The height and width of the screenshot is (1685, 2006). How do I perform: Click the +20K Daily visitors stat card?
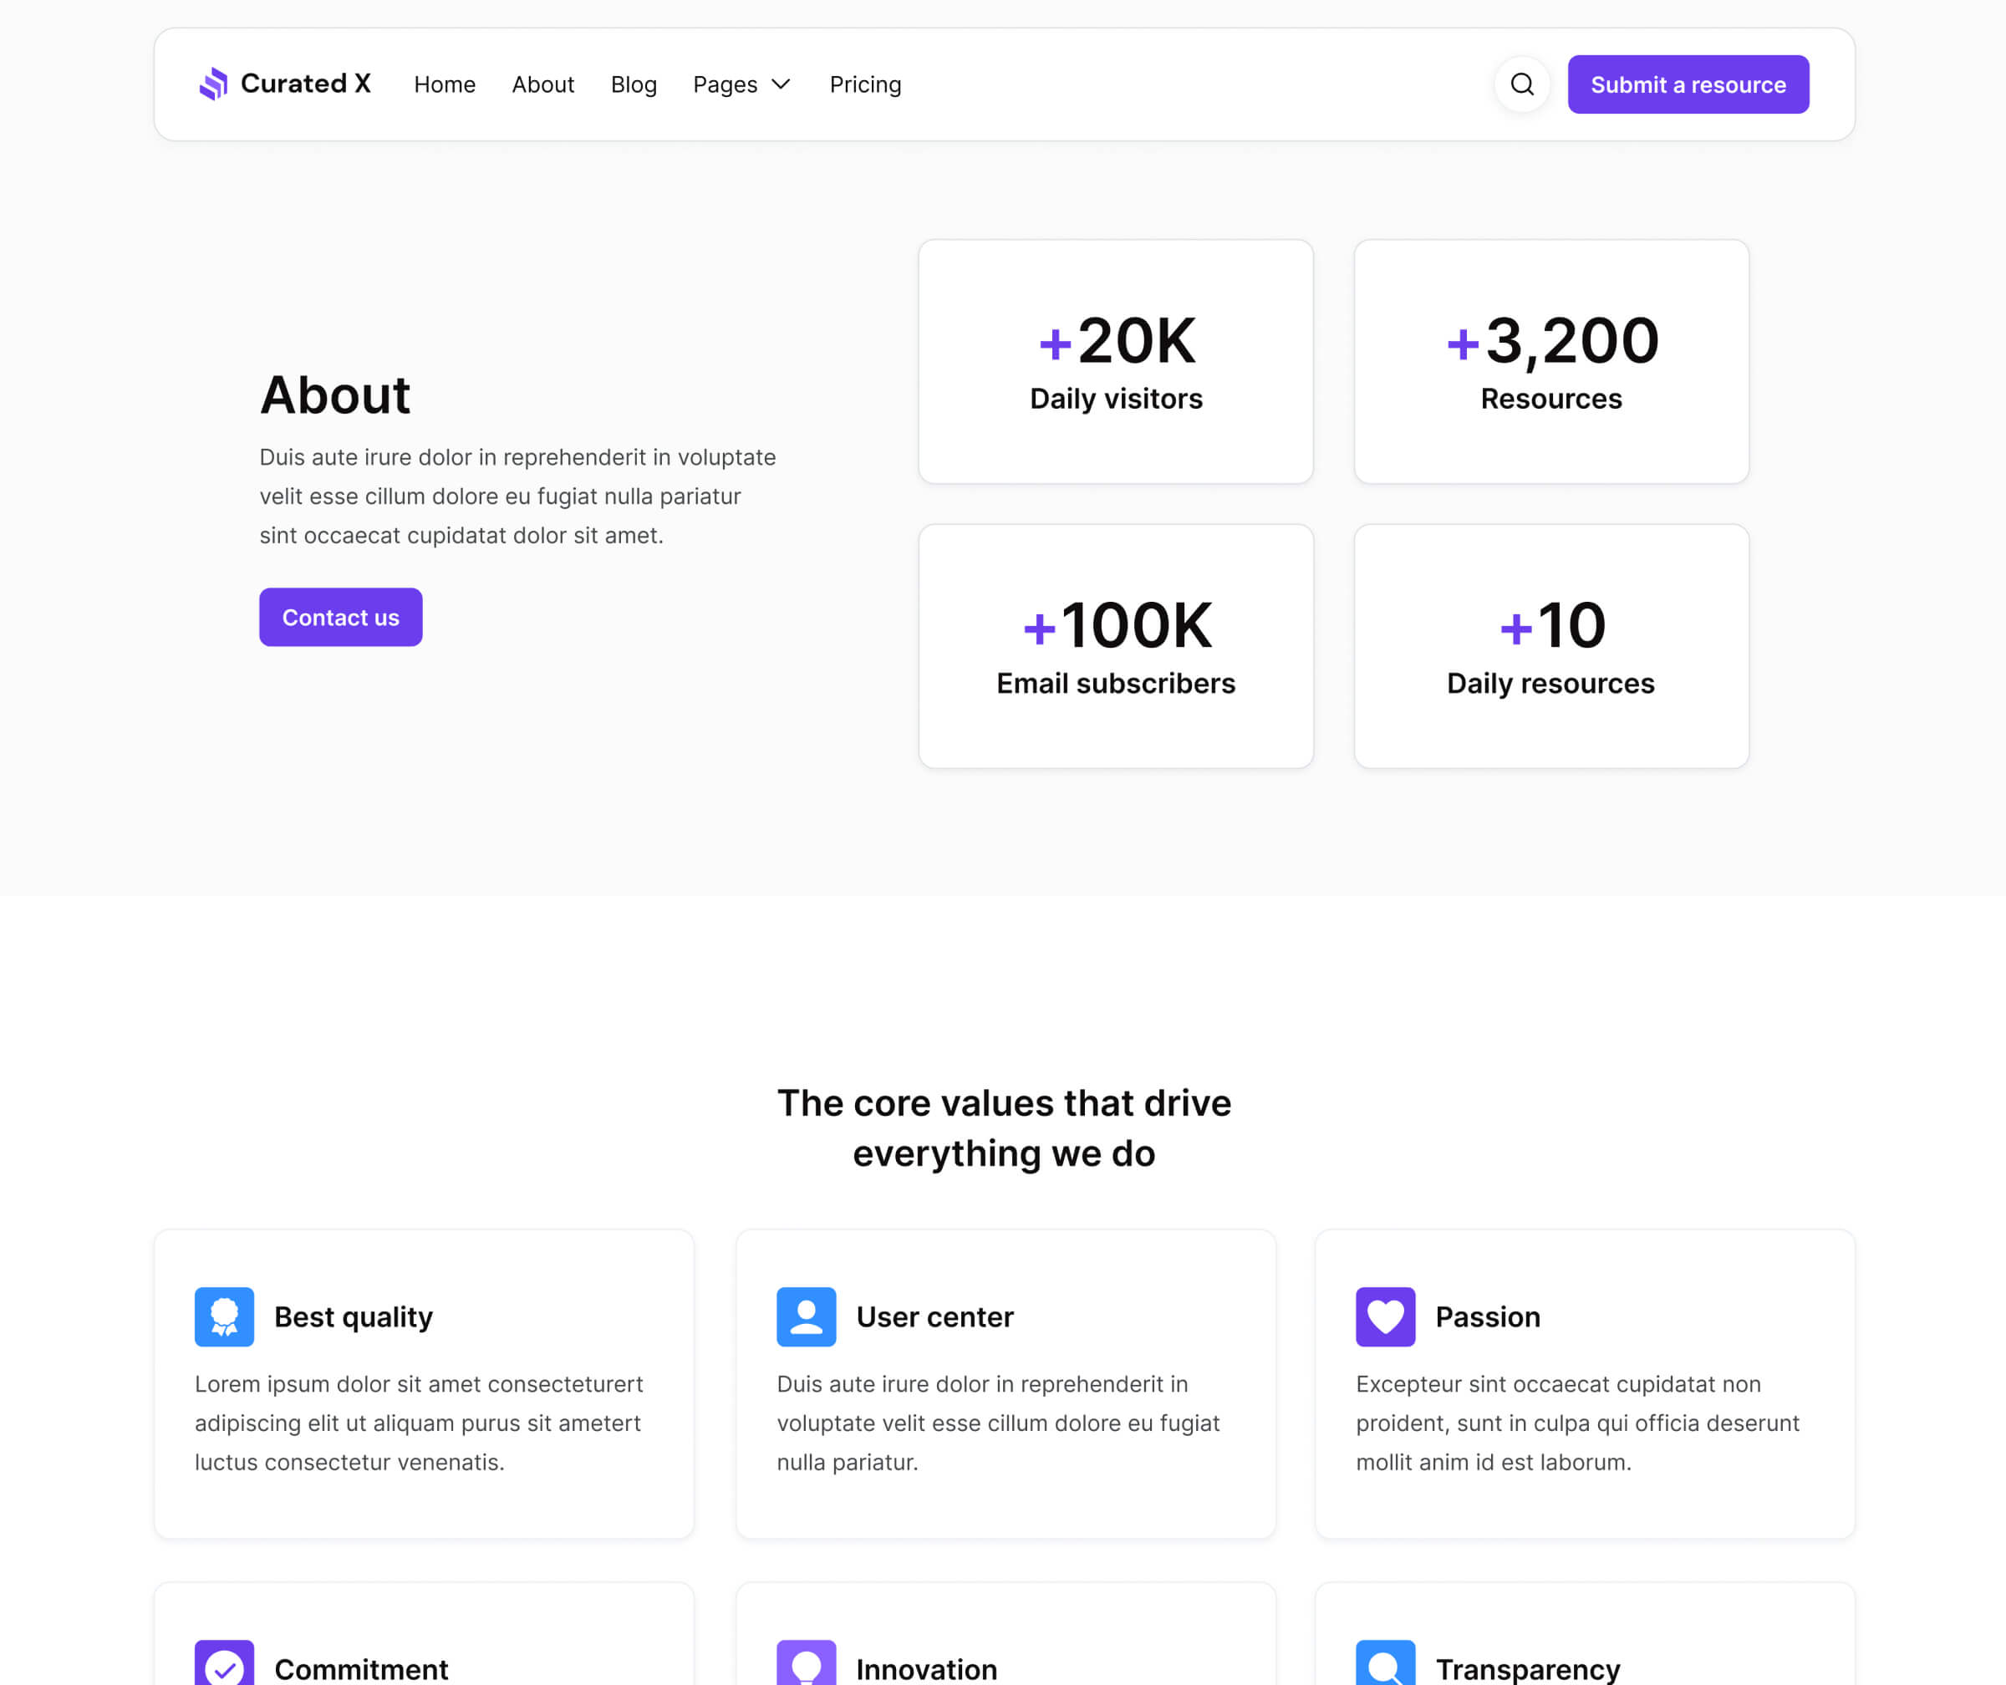pos(1115,362)
